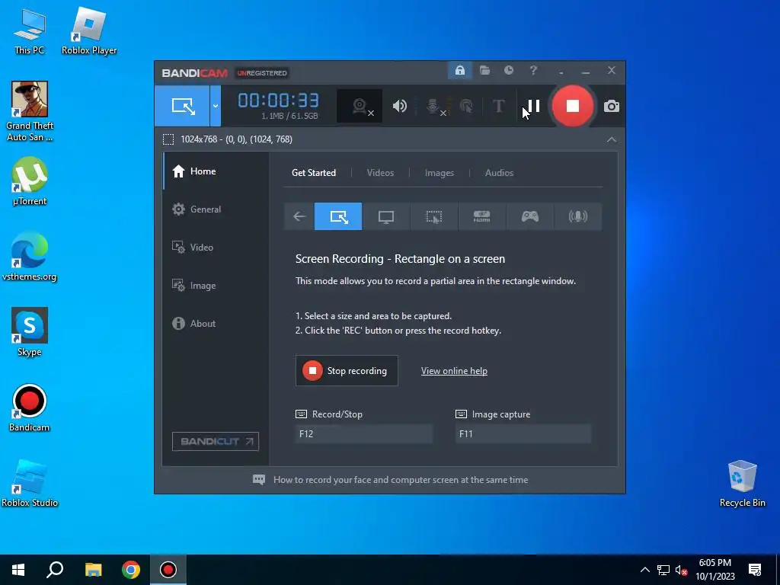Image resolution: width=780 pixels, height=585 pixels.
Task: Toggle the webcam overlay icon
Action: tap(360, 106)
